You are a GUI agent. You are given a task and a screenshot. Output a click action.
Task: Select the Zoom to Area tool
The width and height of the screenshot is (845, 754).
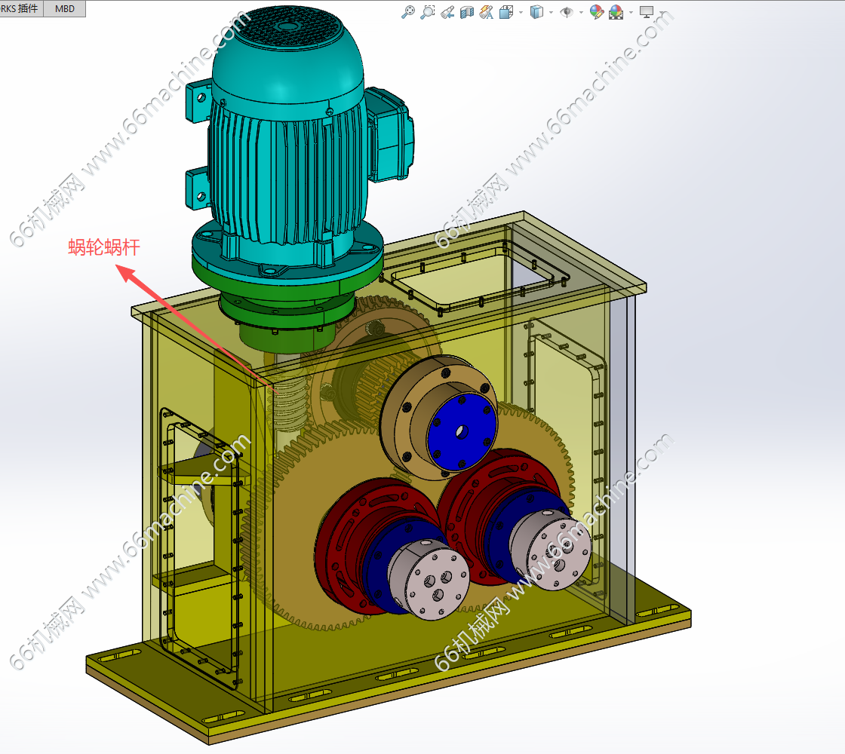click(x=427, y=12)
